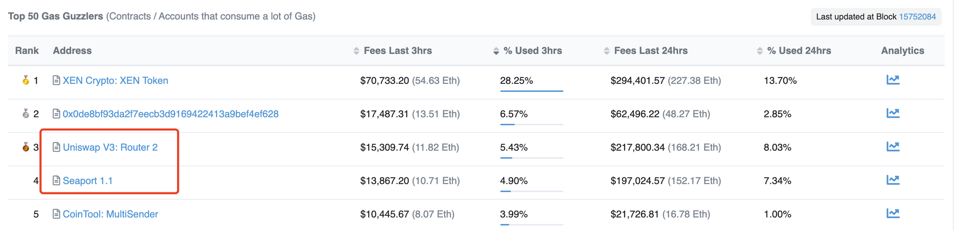Click contract icon beside Uniswap V3 Router 2

click(56, 147)
